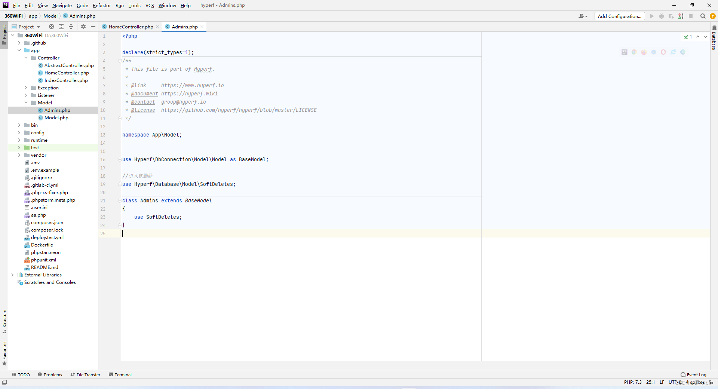Start debugging via the Debug bug icon
The image size is (718, 389).
click(661, 16)
